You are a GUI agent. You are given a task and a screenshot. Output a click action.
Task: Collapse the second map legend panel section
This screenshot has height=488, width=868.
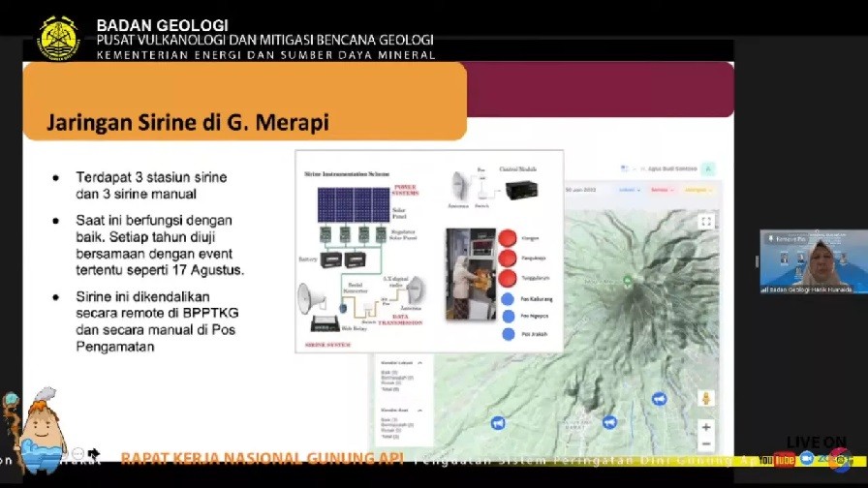[x=419, y=411]
